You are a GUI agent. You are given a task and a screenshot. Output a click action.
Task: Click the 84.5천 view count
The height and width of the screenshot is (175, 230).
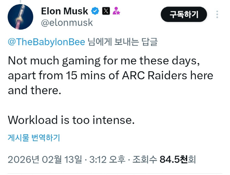[x=174, y=159]
